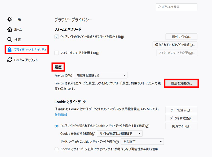Click the Firefox に(W) label
212x157 pixels.
coord(63,75)
